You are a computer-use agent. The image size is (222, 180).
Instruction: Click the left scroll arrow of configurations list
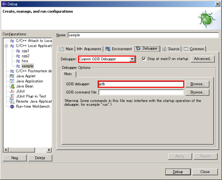pos(6,150)
